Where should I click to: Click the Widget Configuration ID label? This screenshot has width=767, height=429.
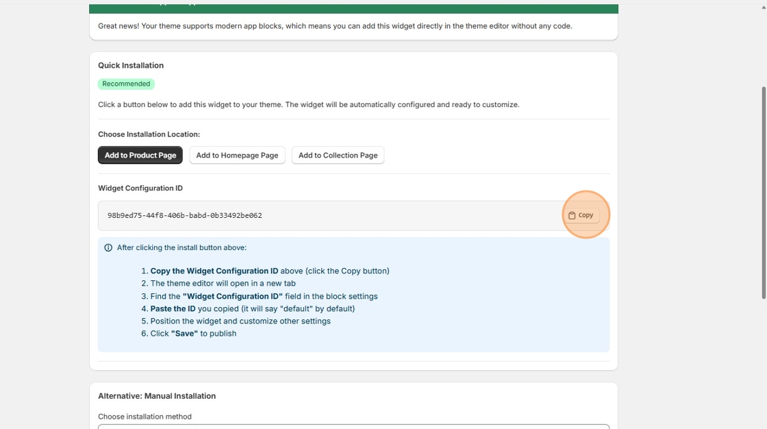point(140,188)
